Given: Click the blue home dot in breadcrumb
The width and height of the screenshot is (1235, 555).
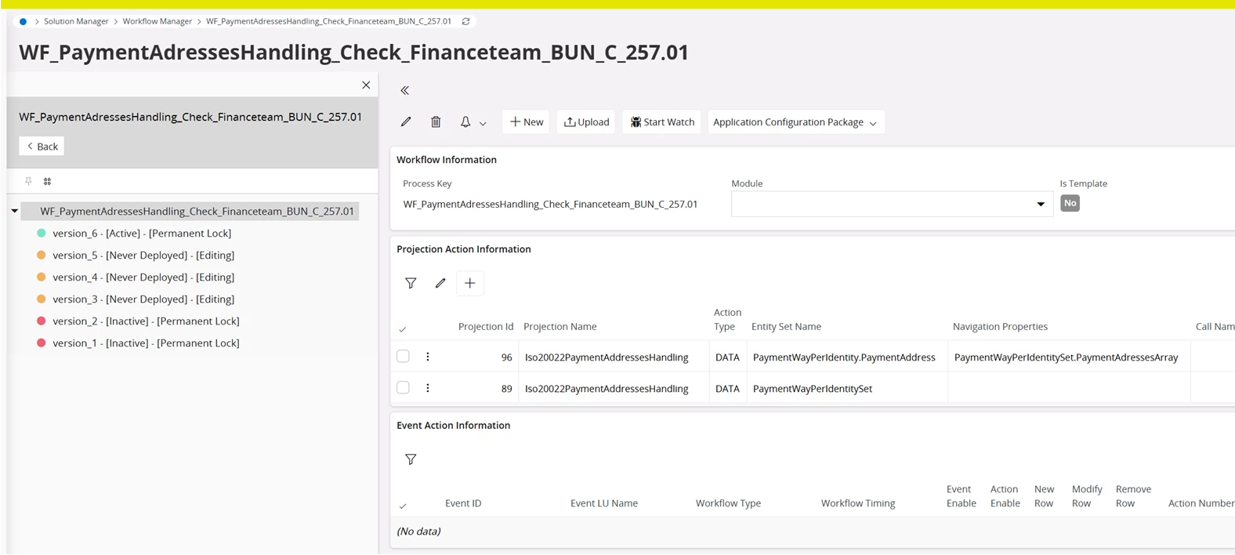Looking at the screenshot, I should (23, 21).
